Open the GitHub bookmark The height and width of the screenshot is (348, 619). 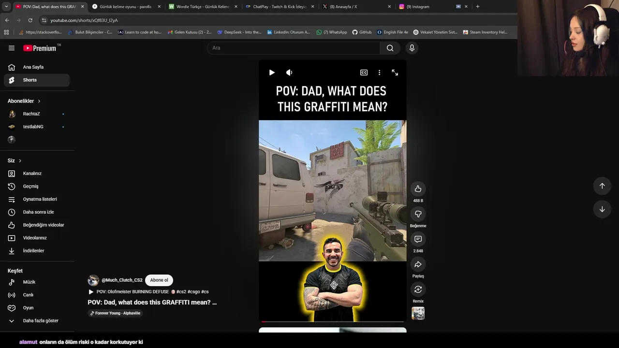[362, 32]
